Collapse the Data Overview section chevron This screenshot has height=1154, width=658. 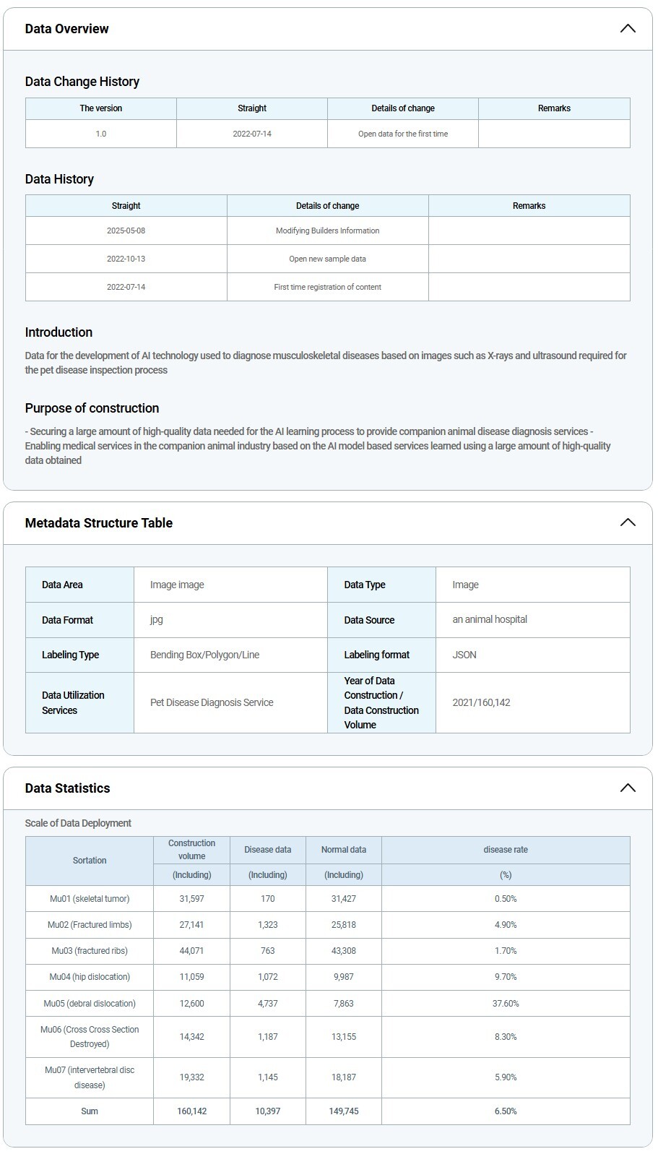pyautogui.click(x=627, y=29)
